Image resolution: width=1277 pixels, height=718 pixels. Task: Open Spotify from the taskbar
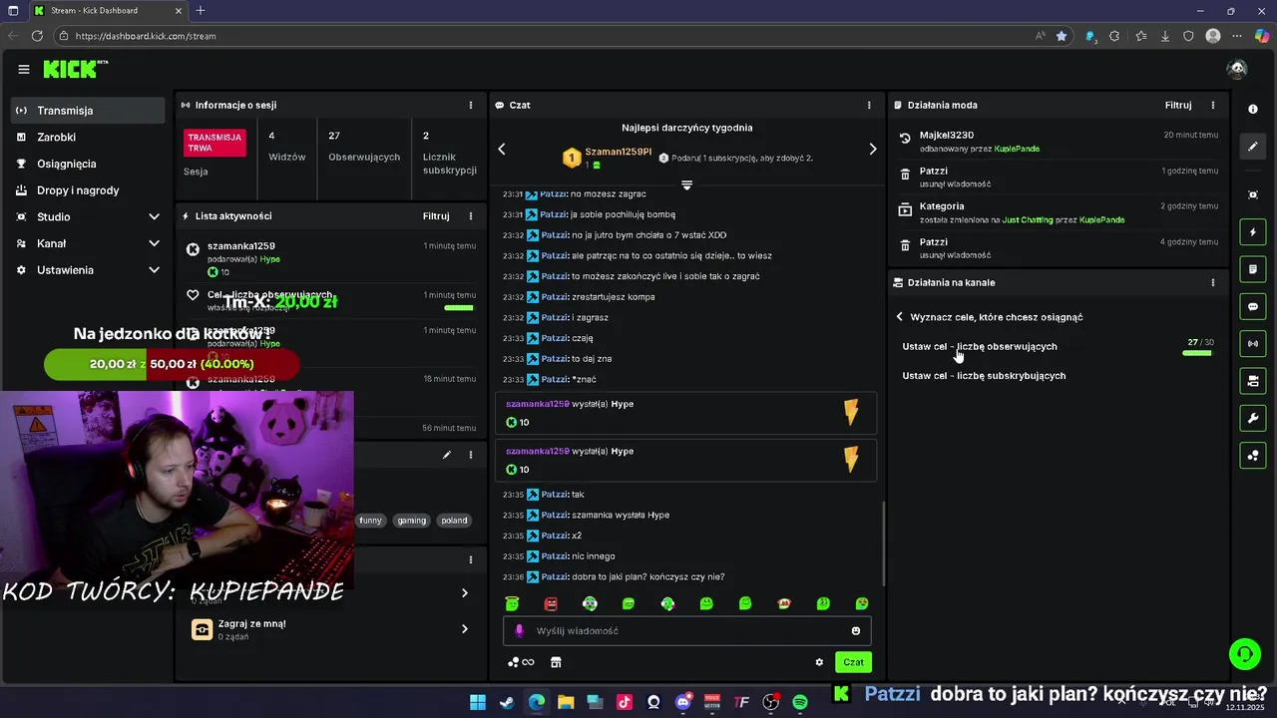[x=800, y=702]
